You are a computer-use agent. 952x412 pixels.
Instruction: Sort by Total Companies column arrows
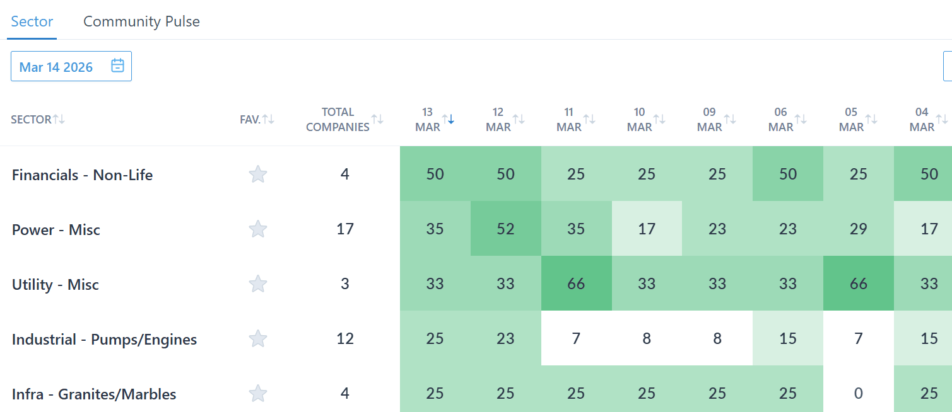click(377, 120)
